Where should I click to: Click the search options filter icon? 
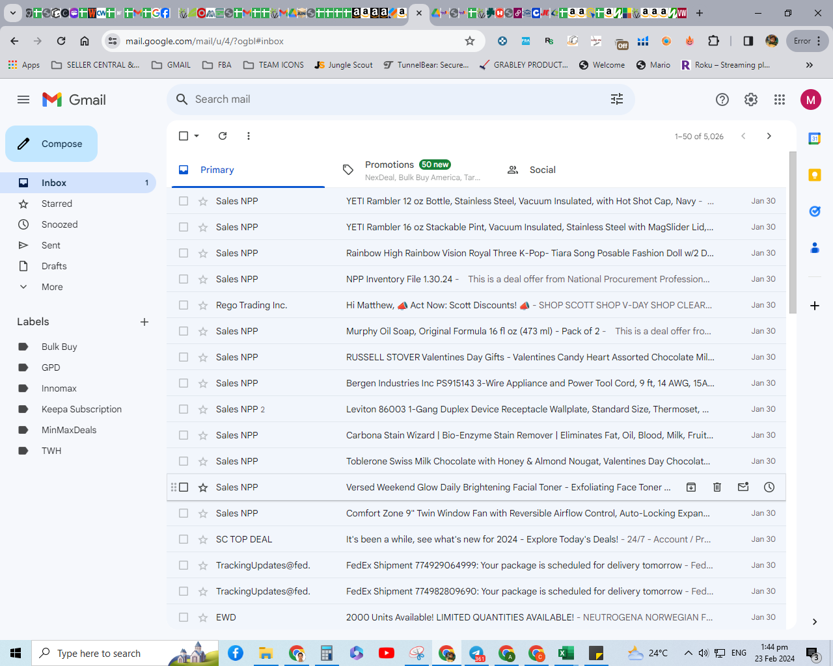coord(617,99)
